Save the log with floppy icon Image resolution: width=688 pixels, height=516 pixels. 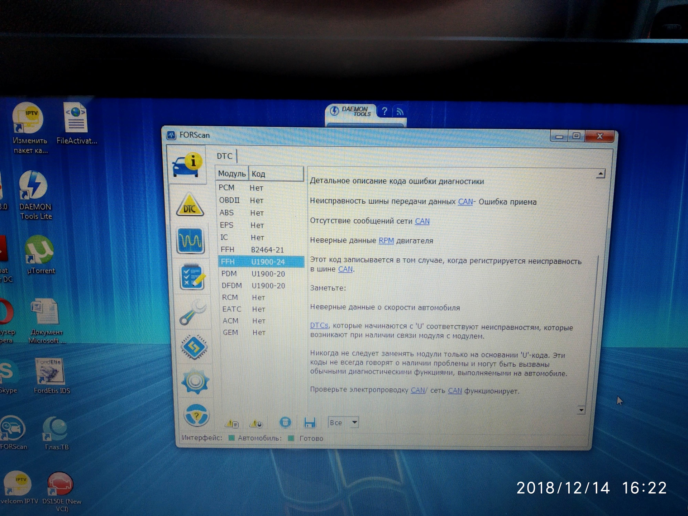point(310,422)
